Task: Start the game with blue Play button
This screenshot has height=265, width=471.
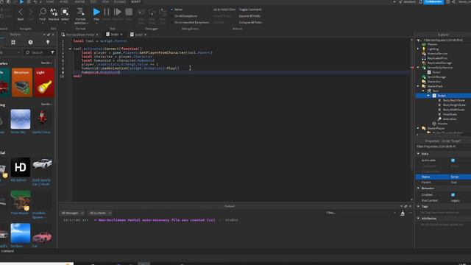Action: click(96, 12)
